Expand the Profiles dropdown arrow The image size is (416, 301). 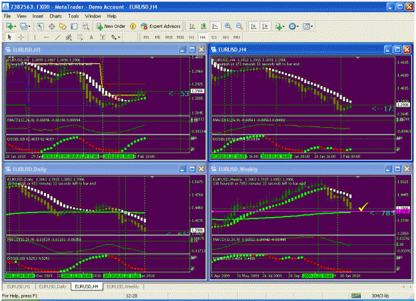click(x=29, y=26)
